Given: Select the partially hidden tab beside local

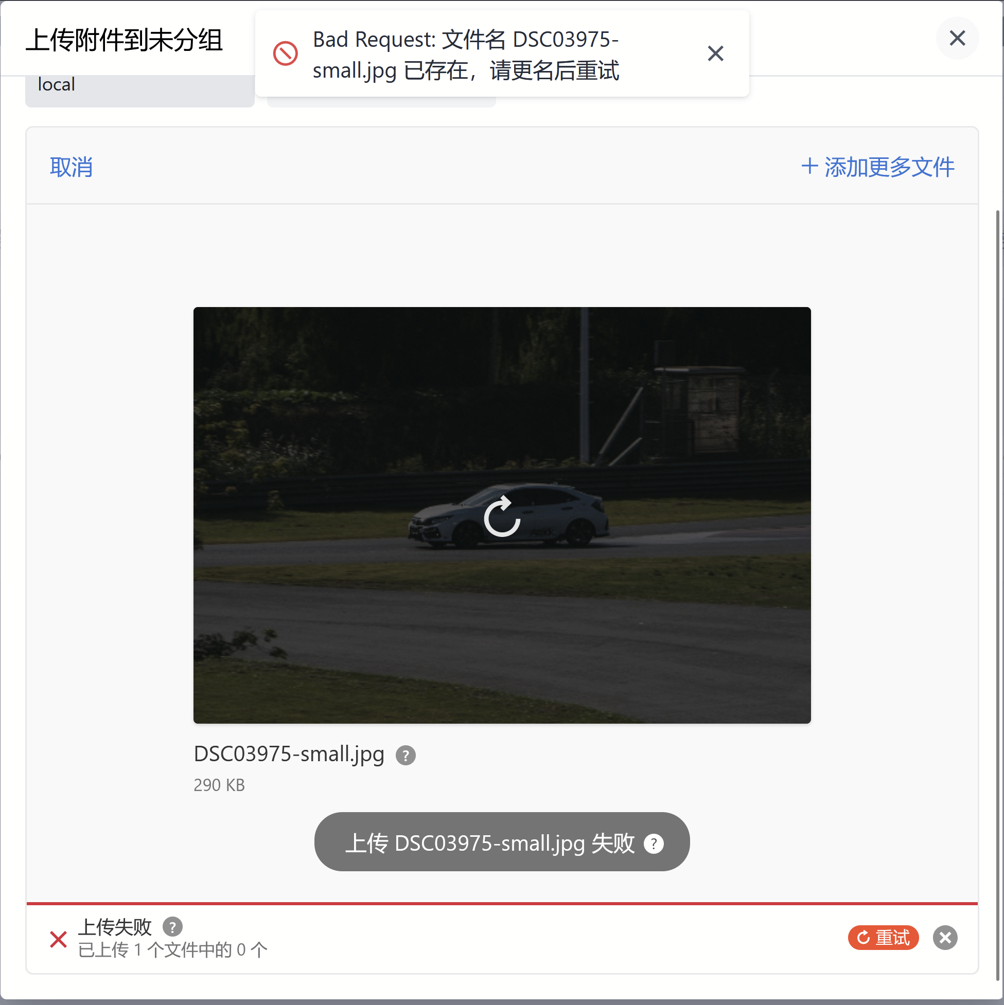Looking at the screenshot, I should coord(381,102).
